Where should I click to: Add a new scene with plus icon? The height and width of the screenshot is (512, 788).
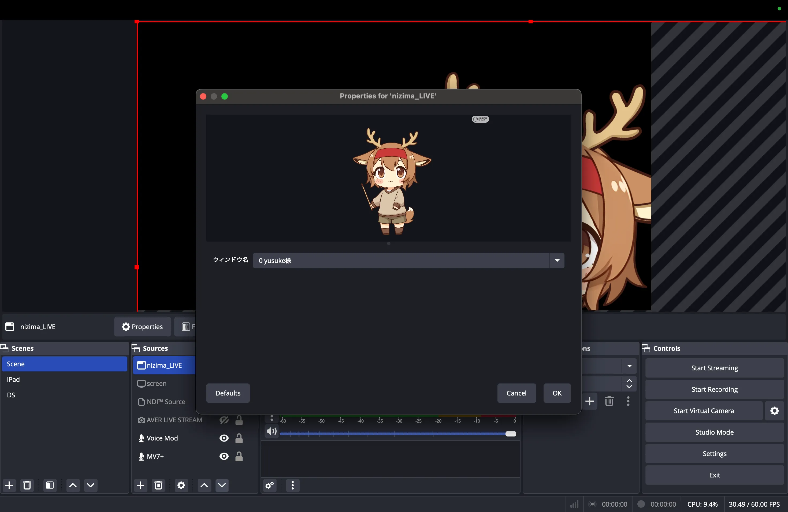click(x=9, y=485)
